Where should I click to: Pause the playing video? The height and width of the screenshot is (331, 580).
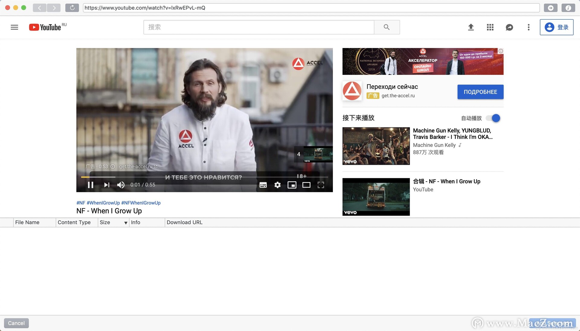point(90,185)
